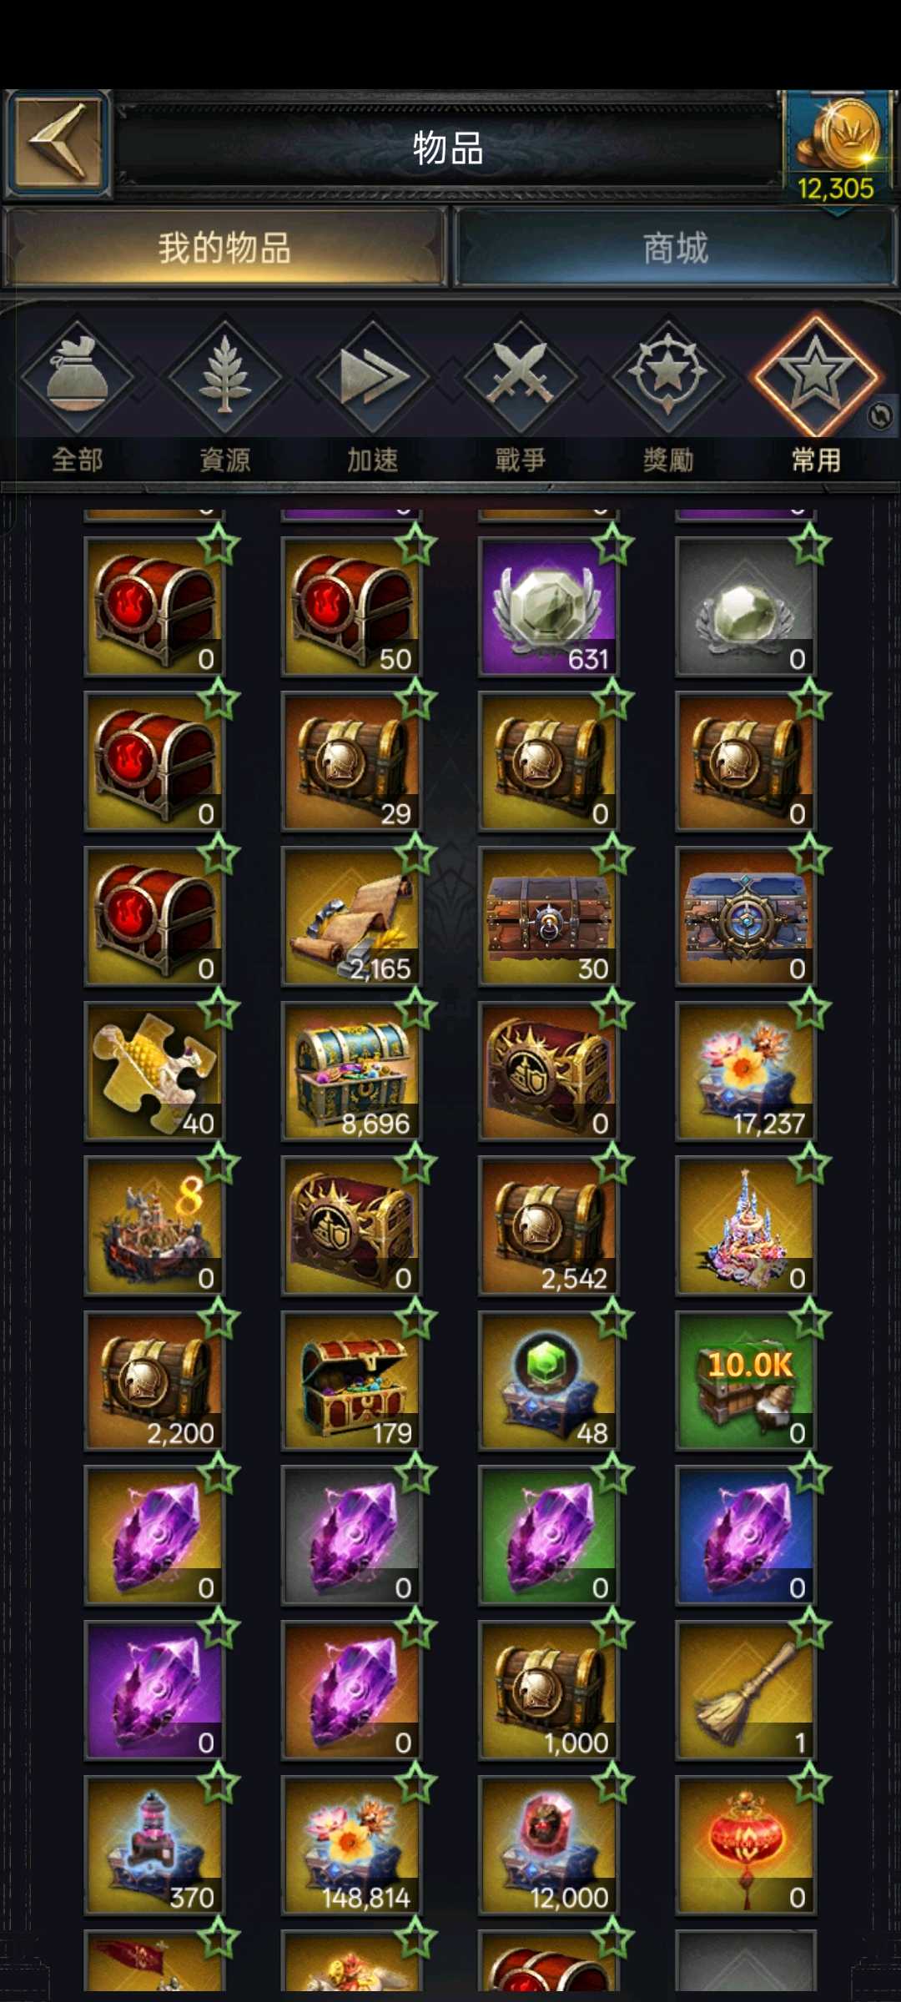The height and width of the screenshot is (2002, 901).
Task: Toggle favorite star on broom item
Action: [x=809, y=1630]
